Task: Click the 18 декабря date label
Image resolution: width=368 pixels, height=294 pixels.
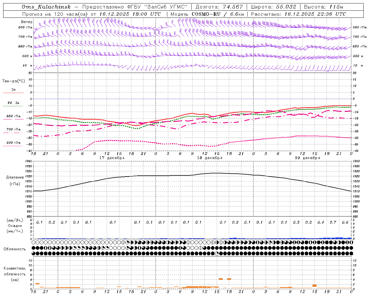Action: pyautogui.click(x=210, y=158)
